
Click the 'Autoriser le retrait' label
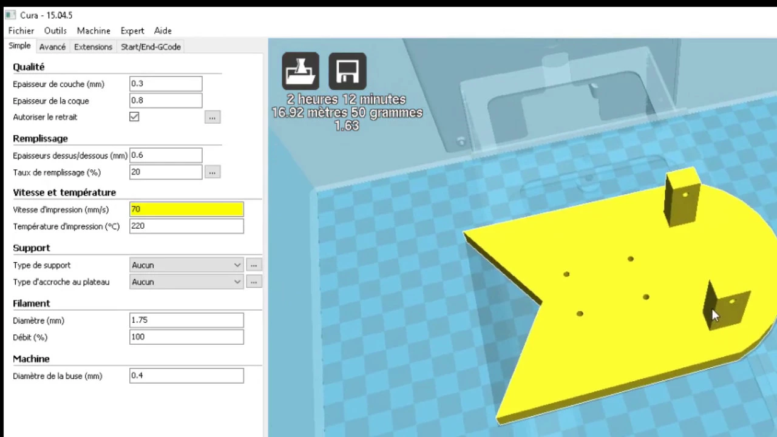coord(45,117)
